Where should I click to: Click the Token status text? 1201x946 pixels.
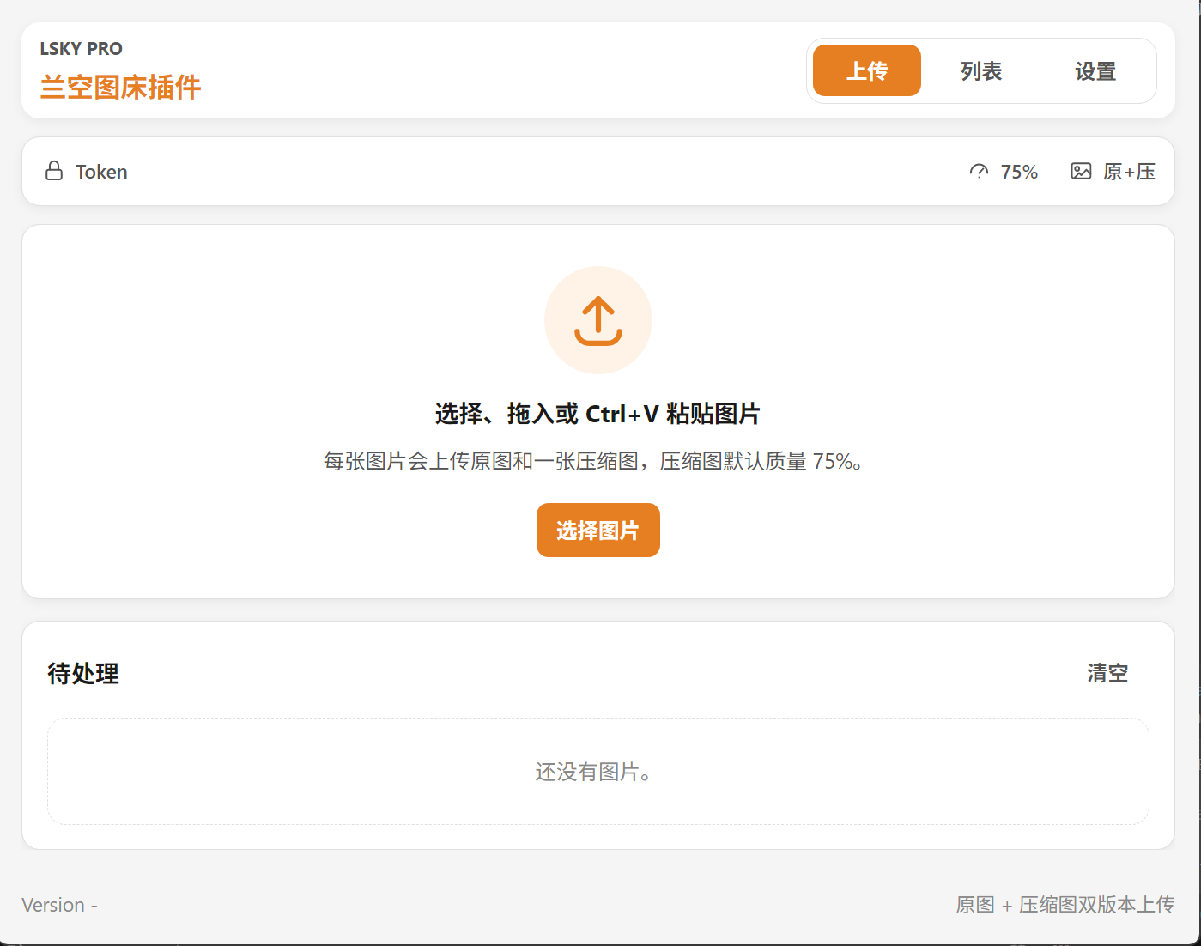[101, 172]
